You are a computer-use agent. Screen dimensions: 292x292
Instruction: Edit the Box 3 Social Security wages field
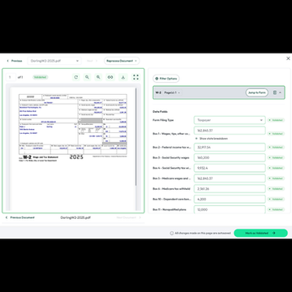[230, 157]
